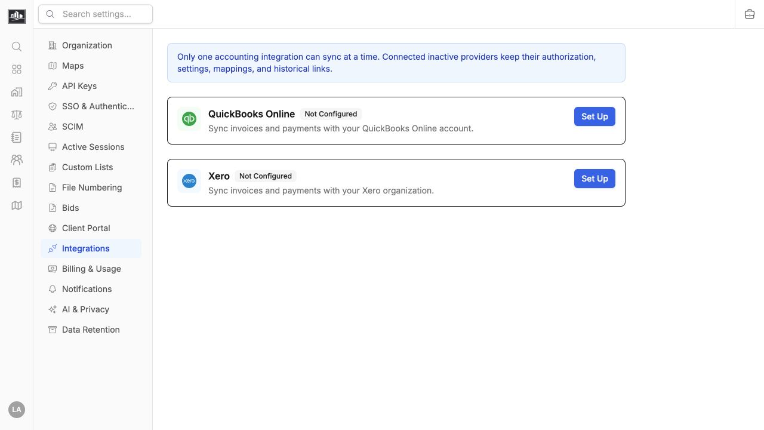764x430 pixels.
Task: Click the AI & Privacy sparkle icon
Action: (53, 309)
